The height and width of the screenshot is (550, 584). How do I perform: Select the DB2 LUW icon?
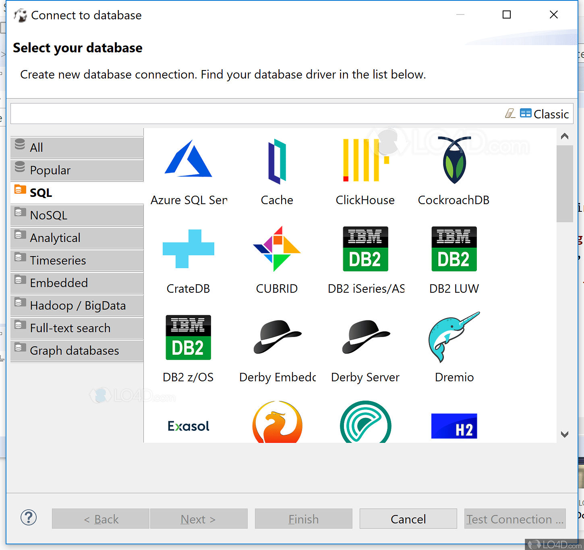click(454, 249)
